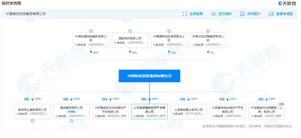This screenshot has width=301, height=138.
Task: Click the 天眼查 logo
Action: click(x=287, y=3)
